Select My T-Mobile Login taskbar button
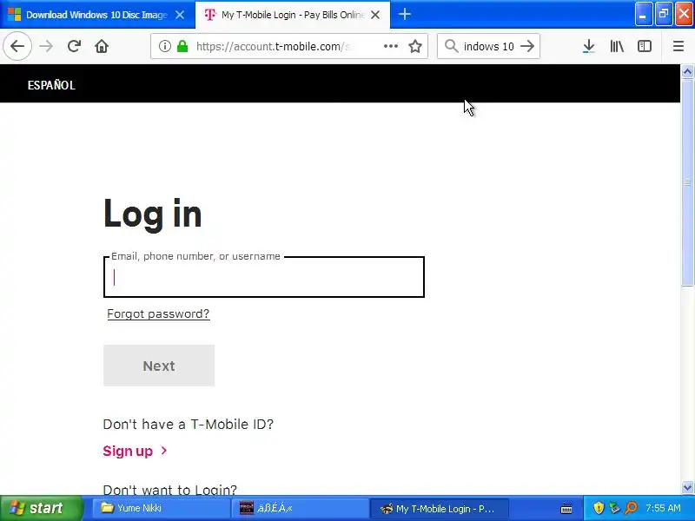Image resolution: width=695 pixels, height=521 pixels. click(x=439, y=508)
